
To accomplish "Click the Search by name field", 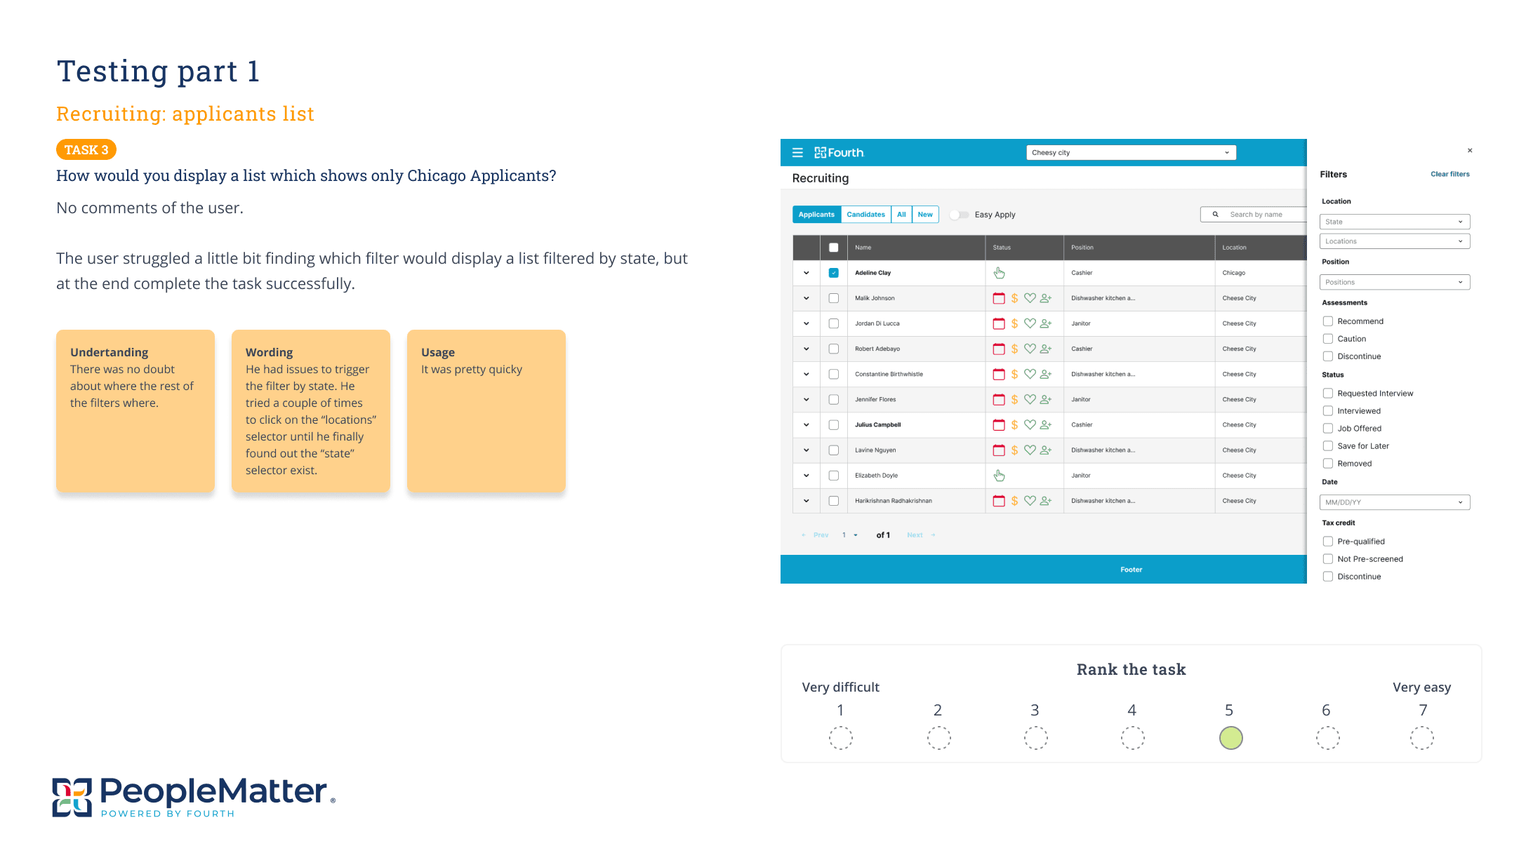I will 1256,215.
